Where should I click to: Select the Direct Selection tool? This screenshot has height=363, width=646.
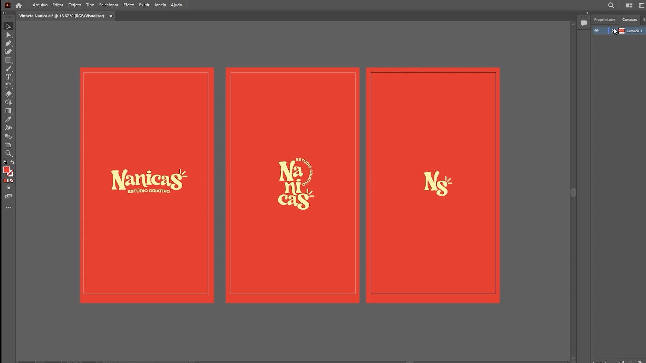(8, 35)
